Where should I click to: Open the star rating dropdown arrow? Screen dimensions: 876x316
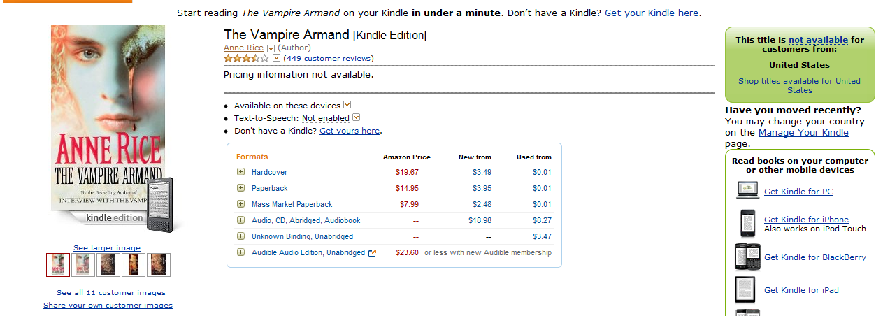[276, 58]
